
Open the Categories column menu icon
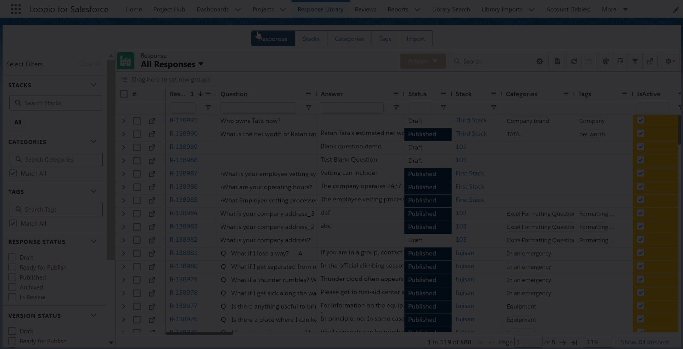click(x=566, y=94)
